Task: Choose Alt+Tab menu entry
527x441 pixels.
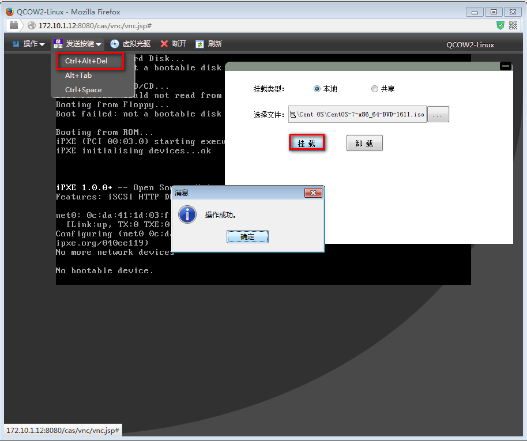Action: tap(78, 76)
